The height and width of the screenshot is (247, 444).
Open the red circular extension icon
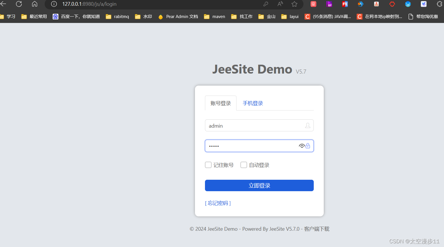(x=392, y=4)
